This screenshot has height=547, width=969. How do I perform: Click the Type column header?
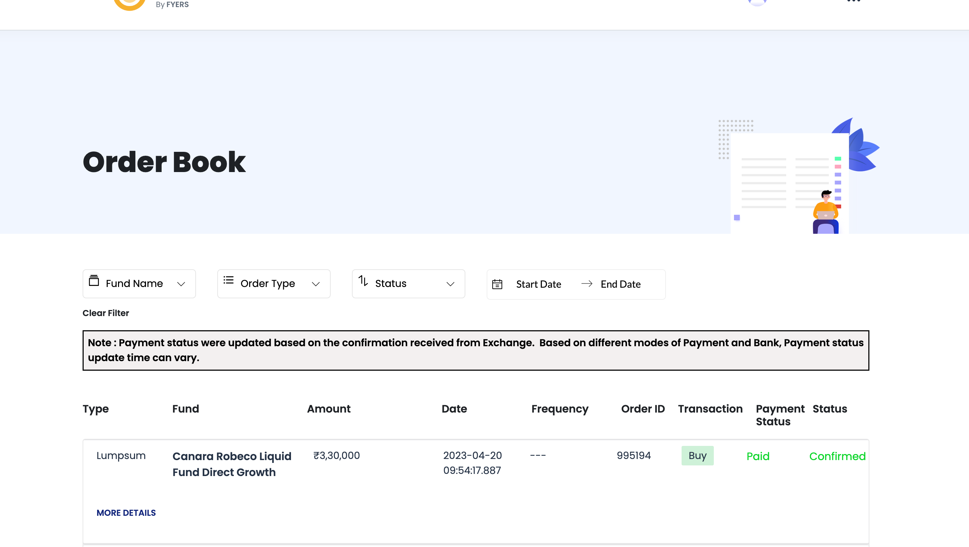point(96,409)
